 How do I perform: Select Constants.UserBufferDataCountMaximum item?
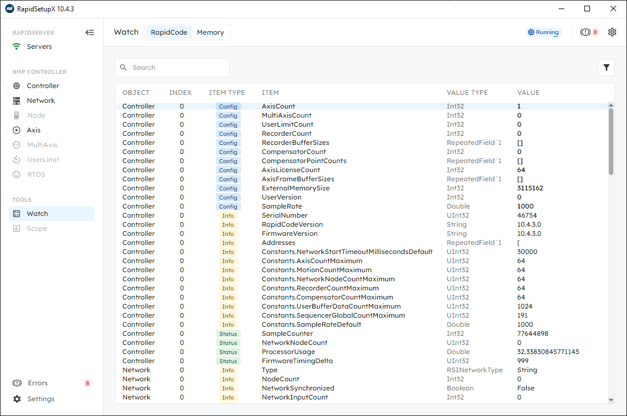(x=331, y=306)
